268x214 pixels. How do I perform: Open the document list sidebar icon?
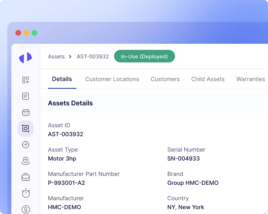pos(26,96)
